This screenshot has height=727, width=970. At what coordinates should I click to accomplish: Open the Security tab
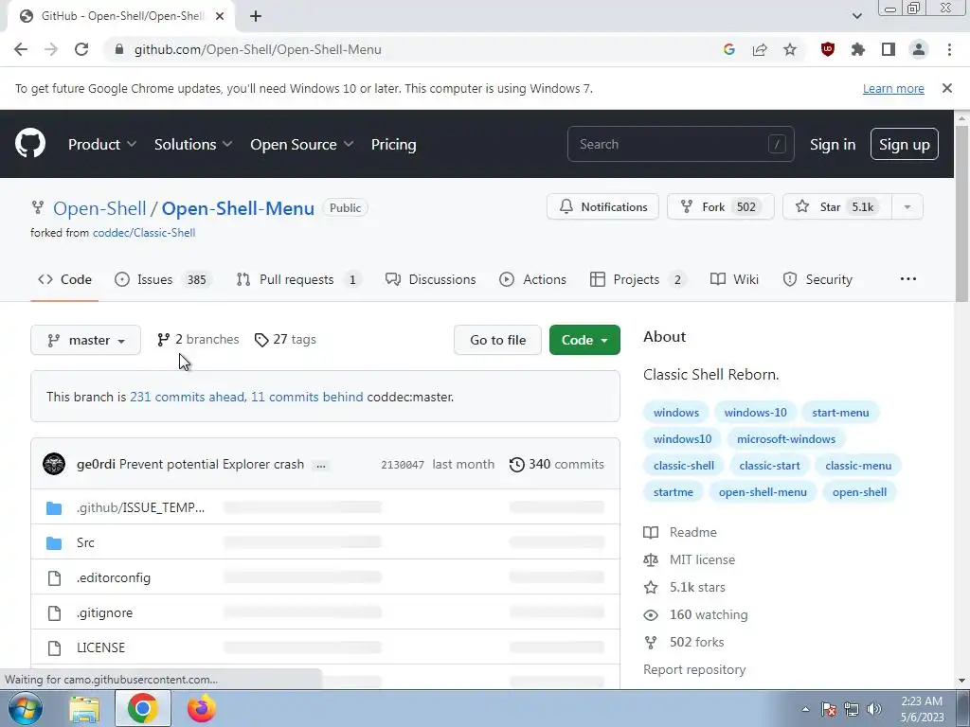817,279
